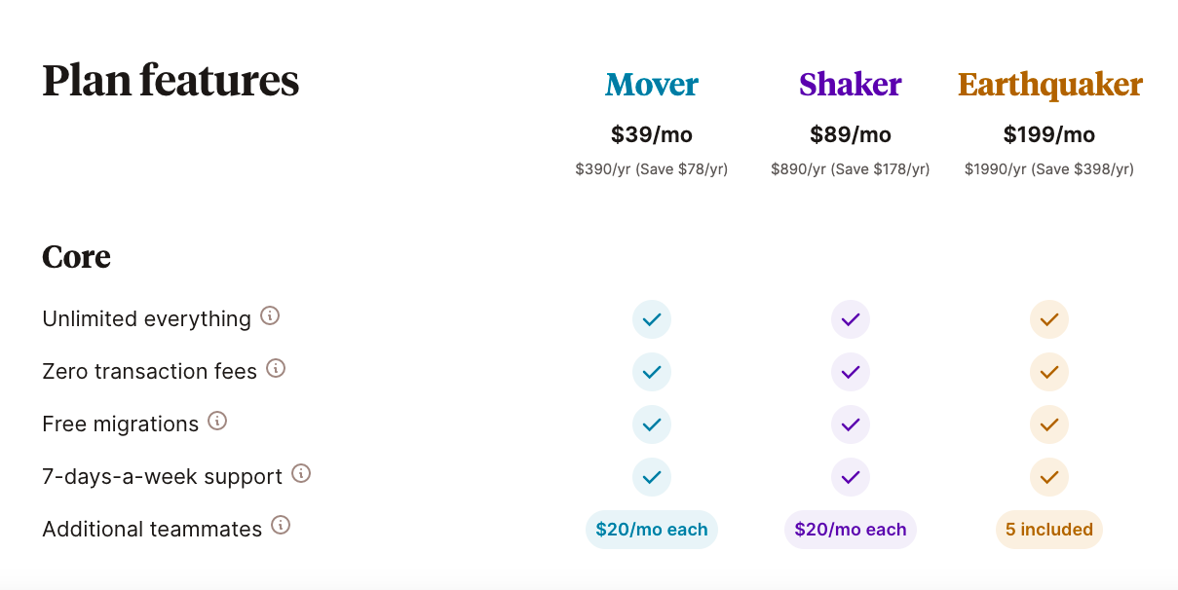Viewport: 1178px width, 590px height.
Task: Click the Earthquaker $1990/yr savings text
Action: tap(1049, 169)
